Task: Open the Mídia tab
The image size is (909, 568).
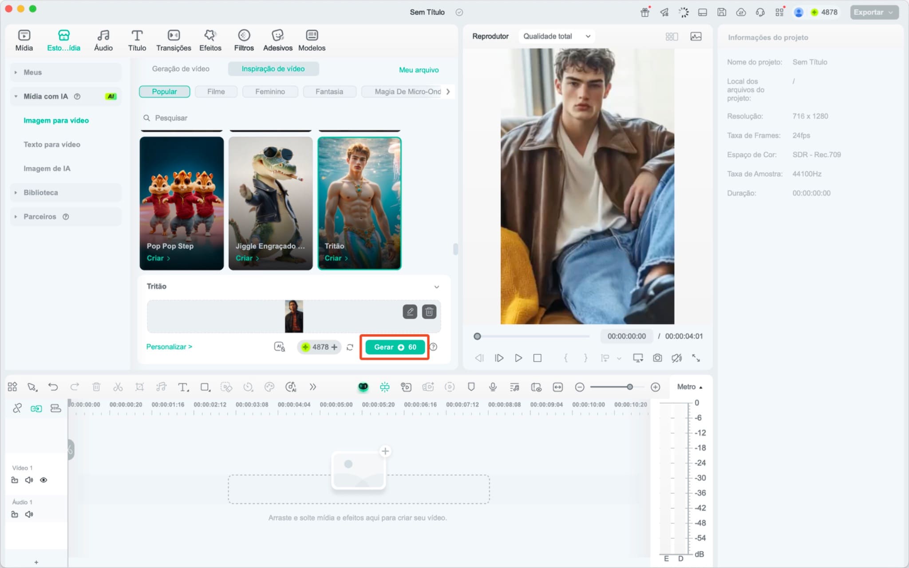Action: click(x=24, y=40)
